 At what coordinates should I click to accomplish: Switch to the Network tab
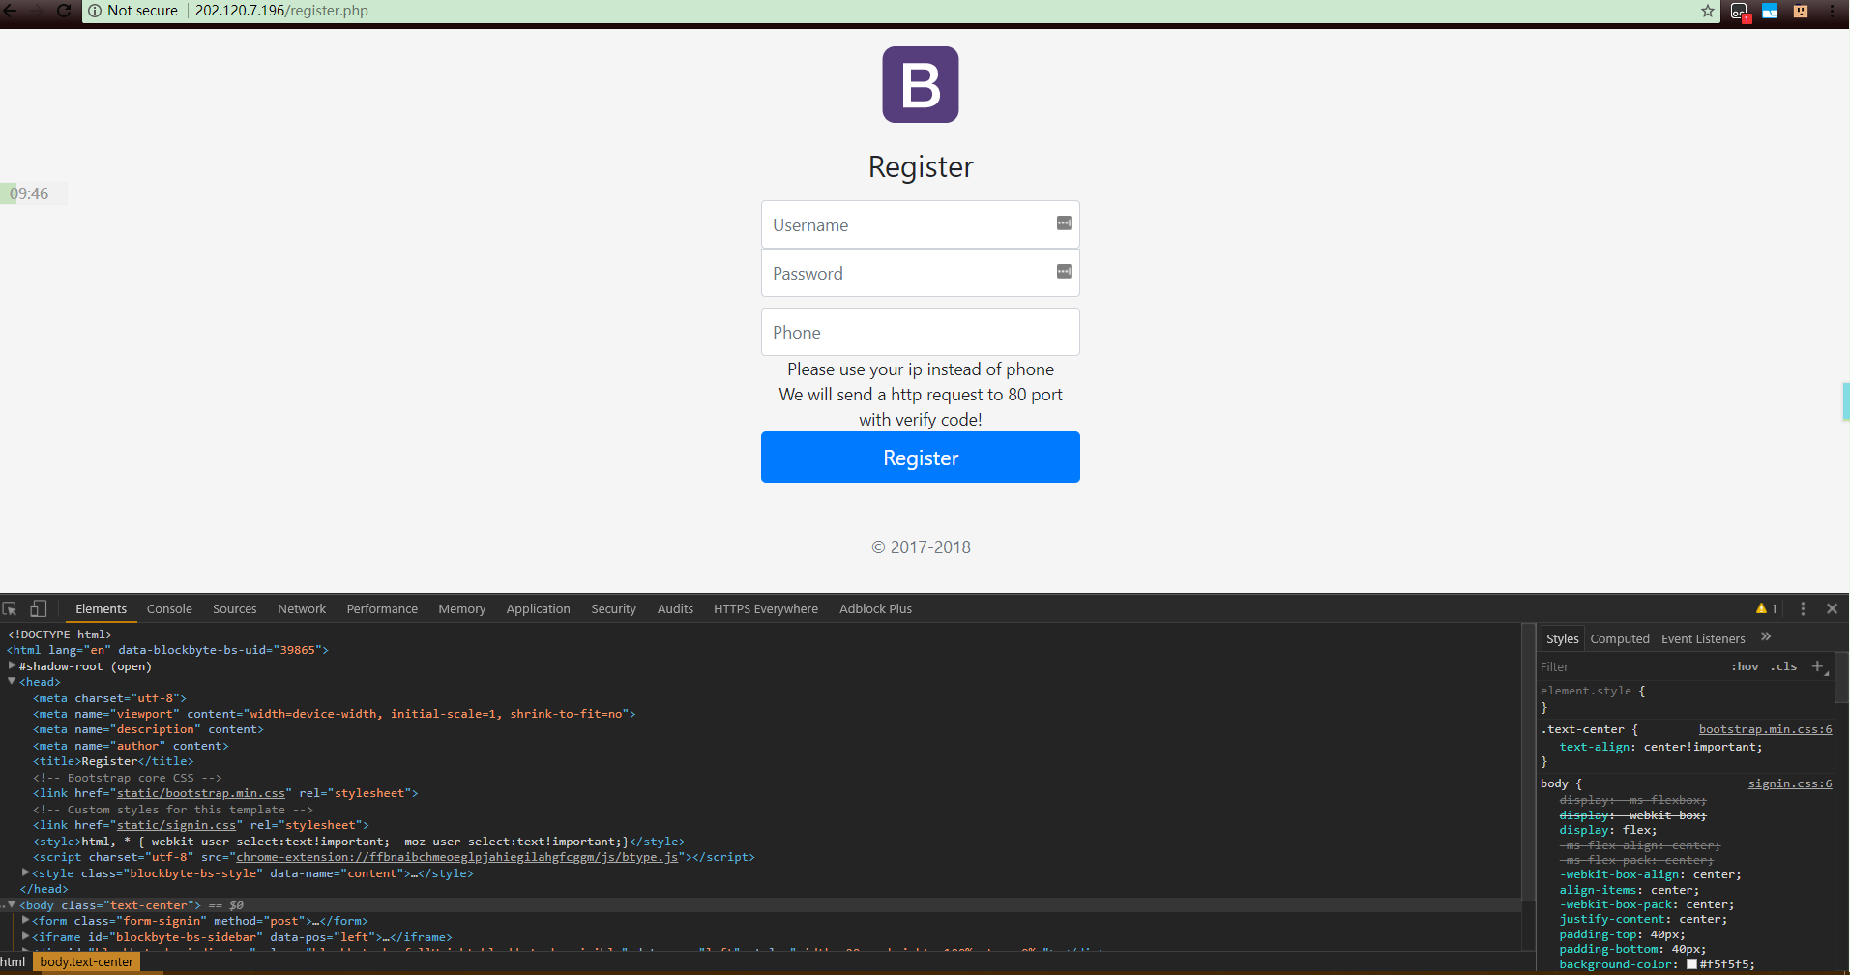(x=301, y=608)
